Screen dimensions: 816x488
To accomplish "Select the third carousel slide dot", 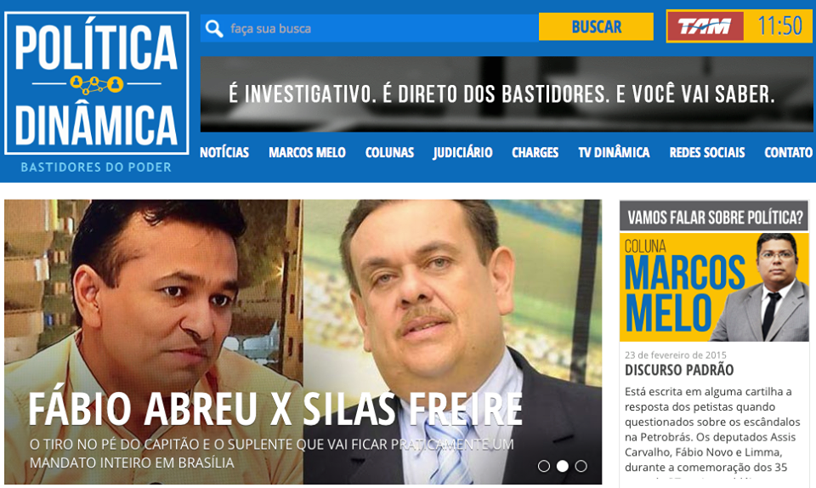I will coord(581,466).
